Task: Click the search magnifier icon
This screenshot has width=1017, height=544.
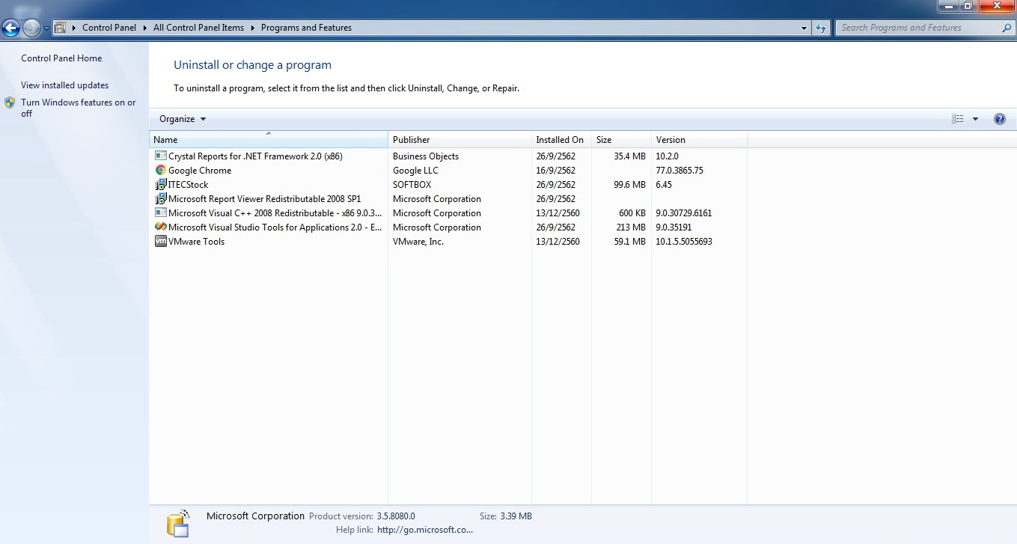Action: (x=1007, y=28)
